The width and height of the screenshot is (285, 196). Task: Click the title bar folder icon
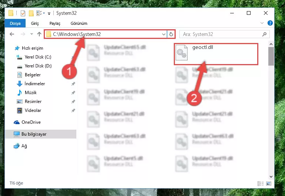pyautogui.click(x=11, y=13)
